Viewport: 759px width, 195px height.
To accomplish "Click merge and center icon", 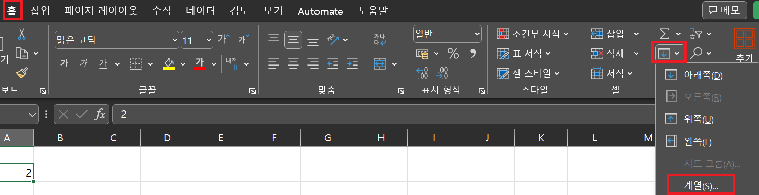I will [x=380, y=64].
